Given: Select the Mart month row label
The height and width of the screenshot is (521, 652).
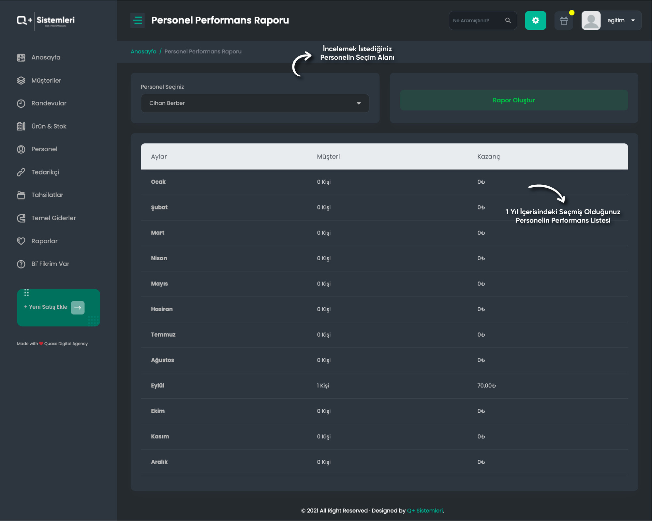Looking at the screenshot, I should [157, 233].
